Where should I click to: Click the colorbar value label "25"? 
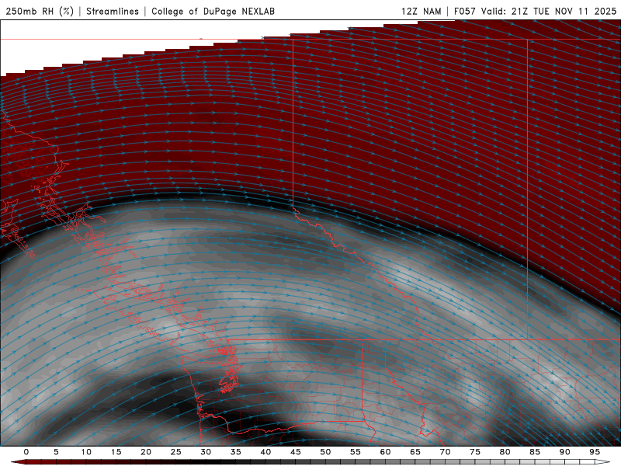[x=176, y=452]
